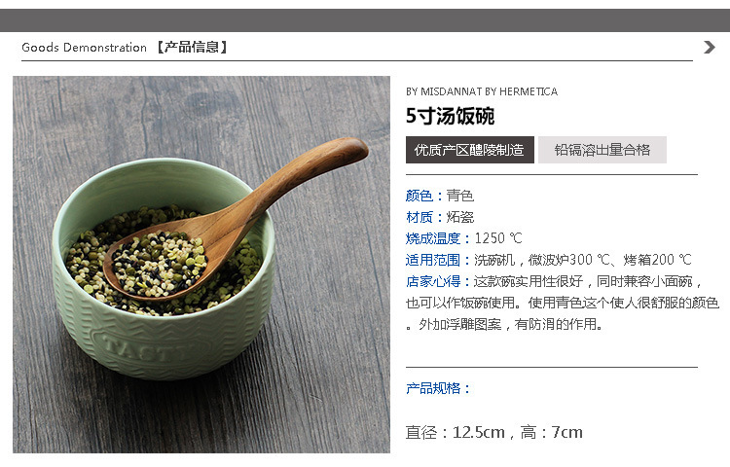Select the 铅镉溶出量合格 grey tag

click(602, 150)
